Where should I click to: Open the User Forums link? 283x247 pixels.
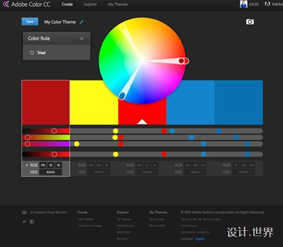point(189,226)
